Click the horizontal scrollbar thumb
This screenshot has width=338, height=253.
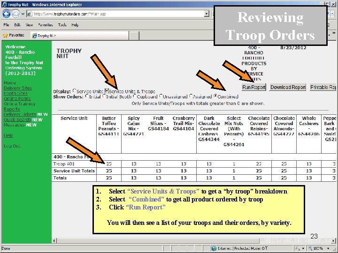158,240
